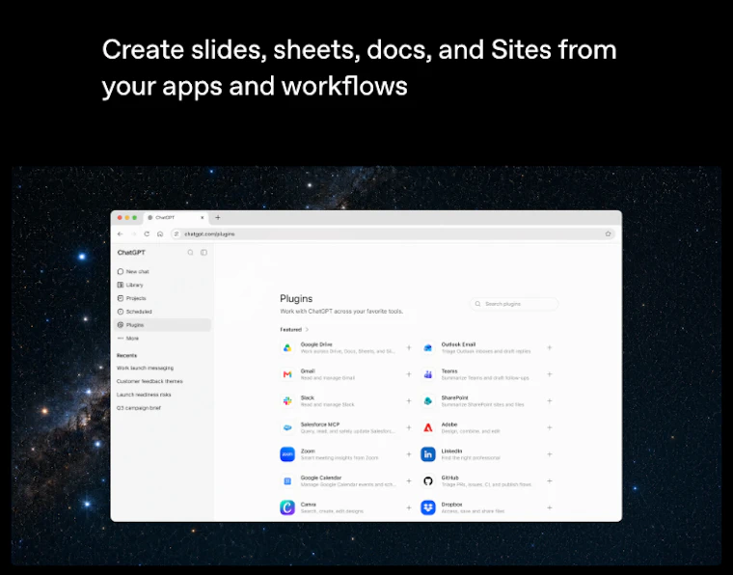
Task: Click the Salesforce MCP plugin icon
Action: pyautogui.click(x=287, y=427)
